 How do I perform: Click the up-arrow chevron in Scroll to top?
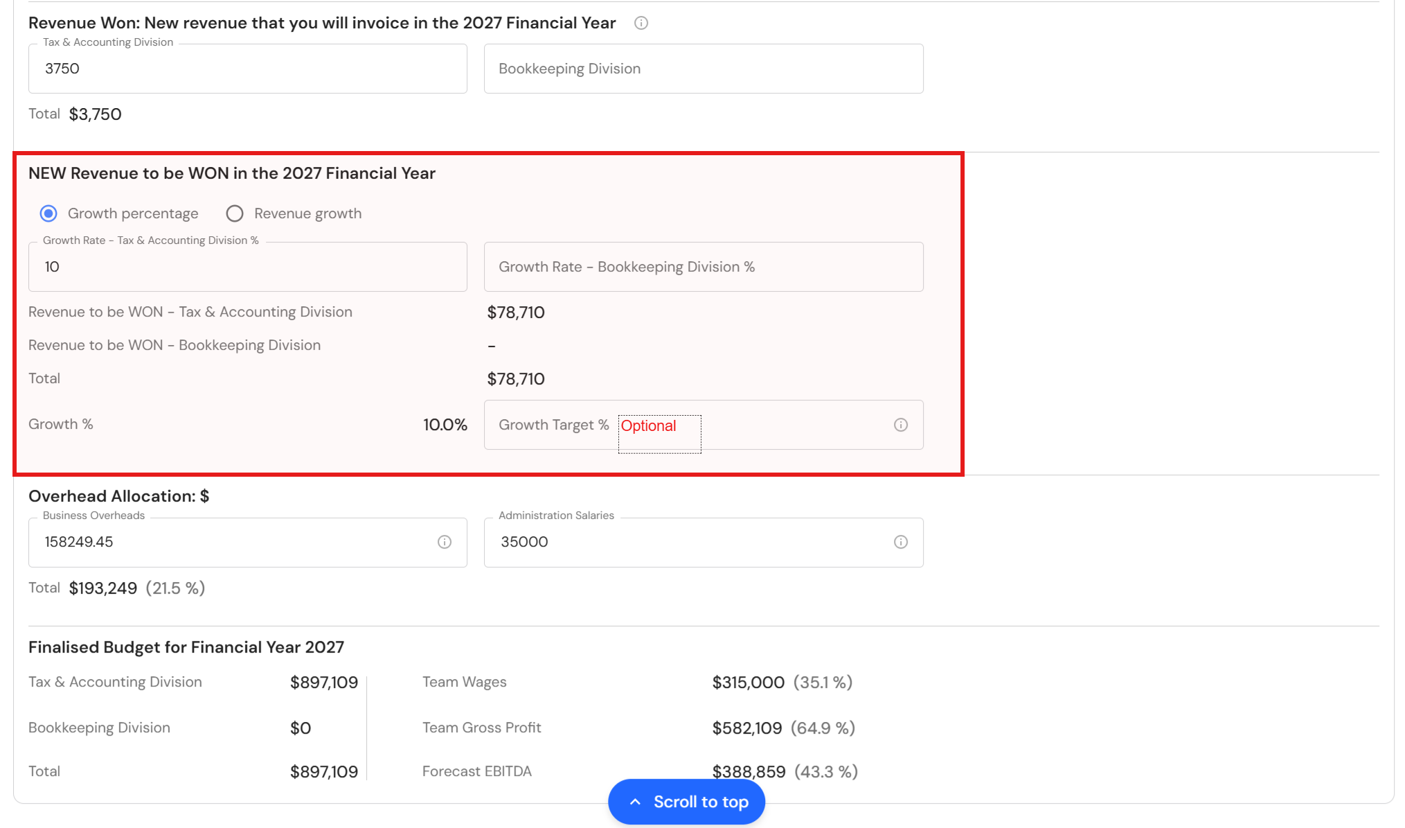pyautogui.click(x=635, y=802)
